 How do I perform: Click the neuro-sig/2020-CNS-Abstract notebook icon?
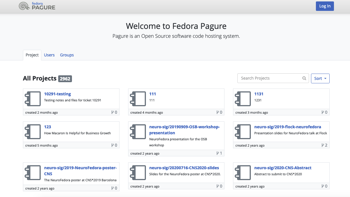coord(243,173)
